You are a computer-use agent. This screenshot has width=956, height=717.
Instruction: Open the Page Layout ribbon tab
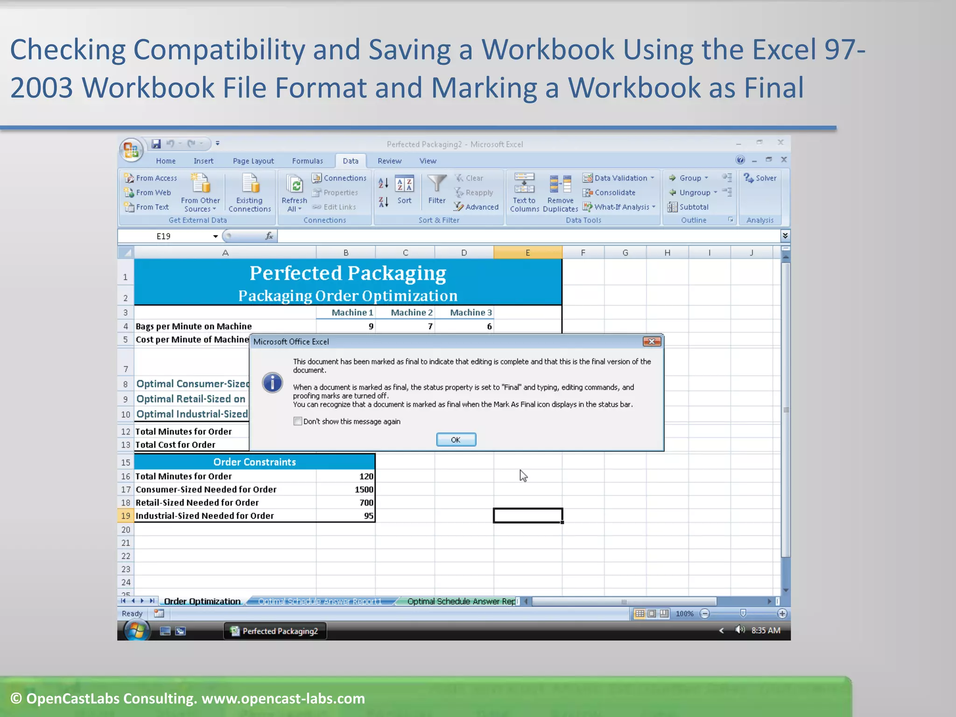(x=253, y=161)
